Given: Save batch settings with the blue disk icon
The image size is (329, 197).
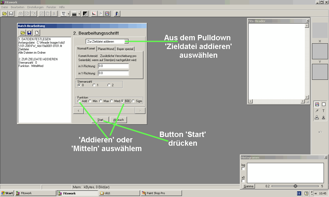Looking at the screenshot, I should (30, 33).
